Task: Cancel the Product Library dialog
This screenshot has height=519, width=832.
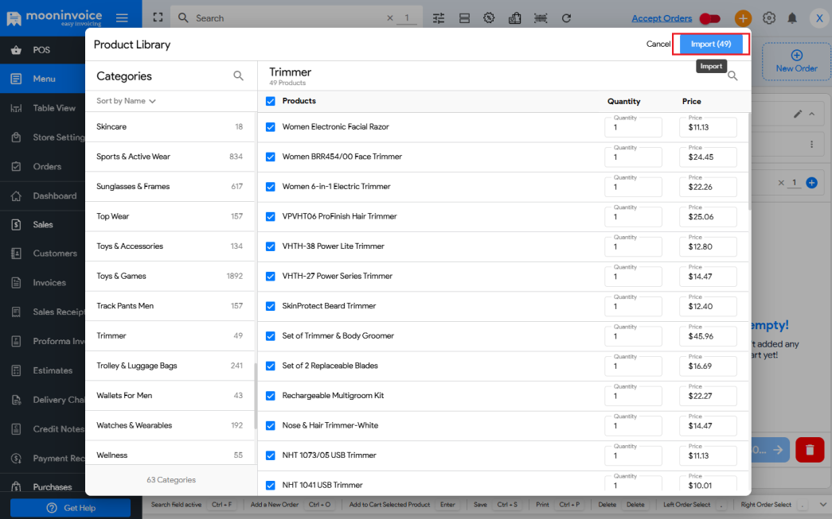Action: point(658,45)
